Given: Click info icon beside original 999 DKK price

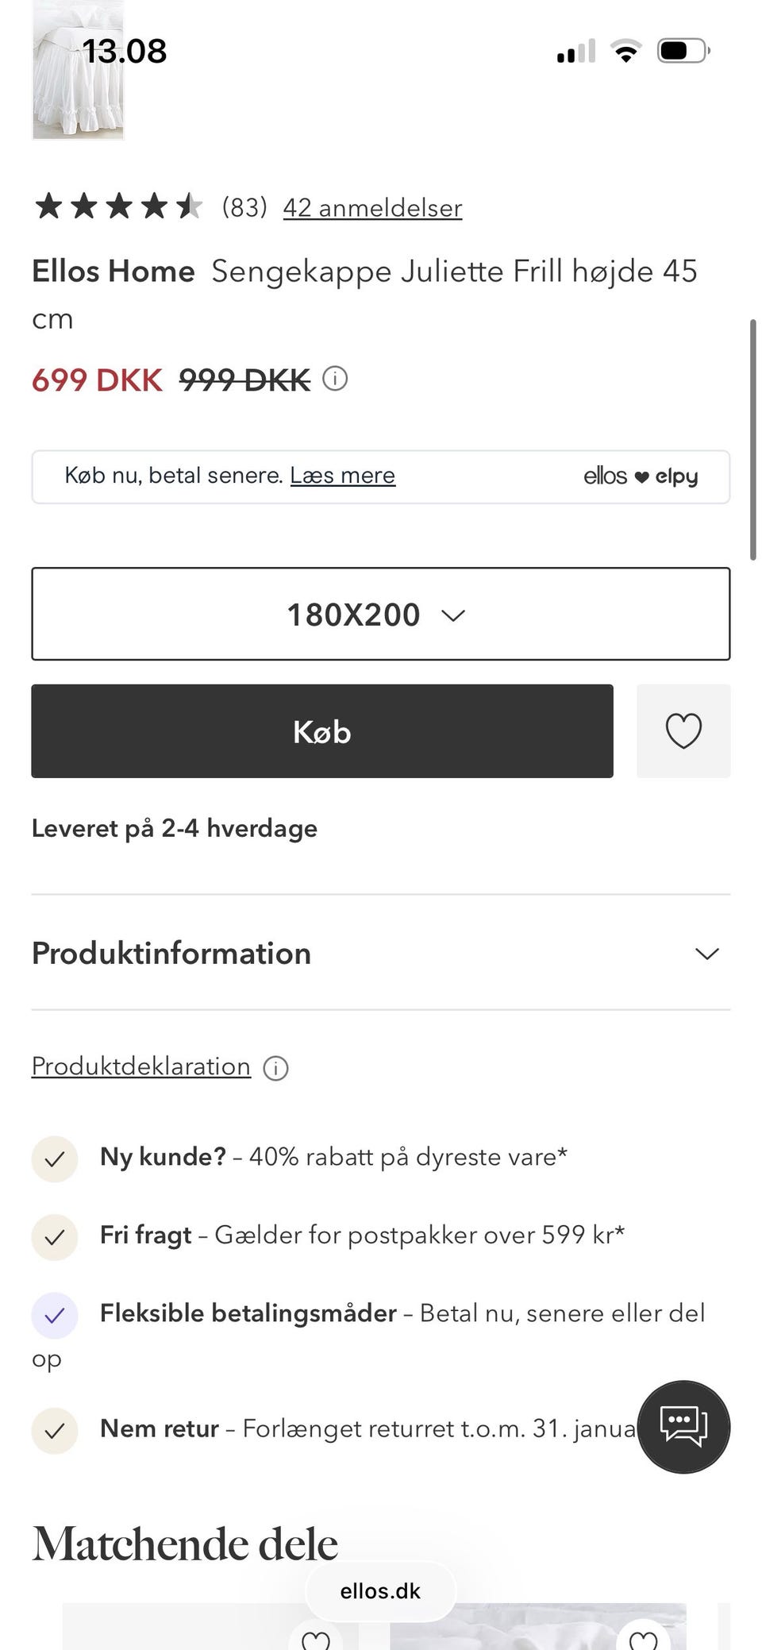Looking at the screenshot, I should (335, 379).
